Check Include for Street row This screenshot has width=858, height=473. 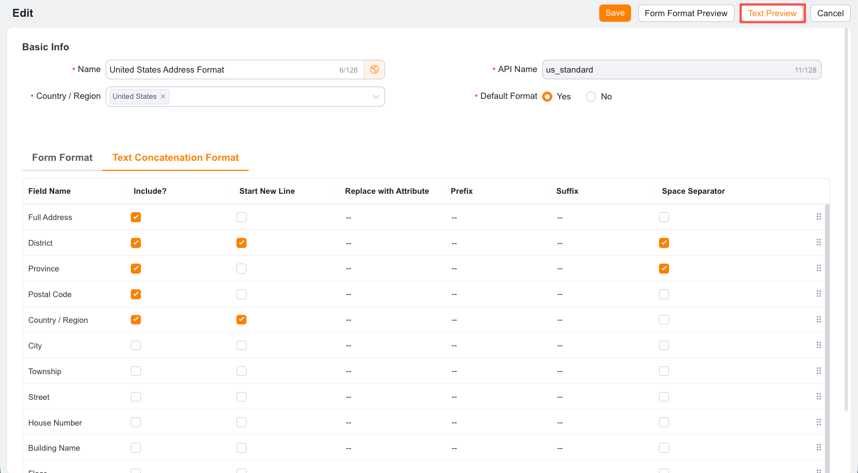tap(136, 397)
